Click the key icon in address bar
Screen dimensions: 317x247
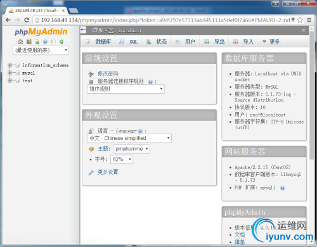point(293,20)
